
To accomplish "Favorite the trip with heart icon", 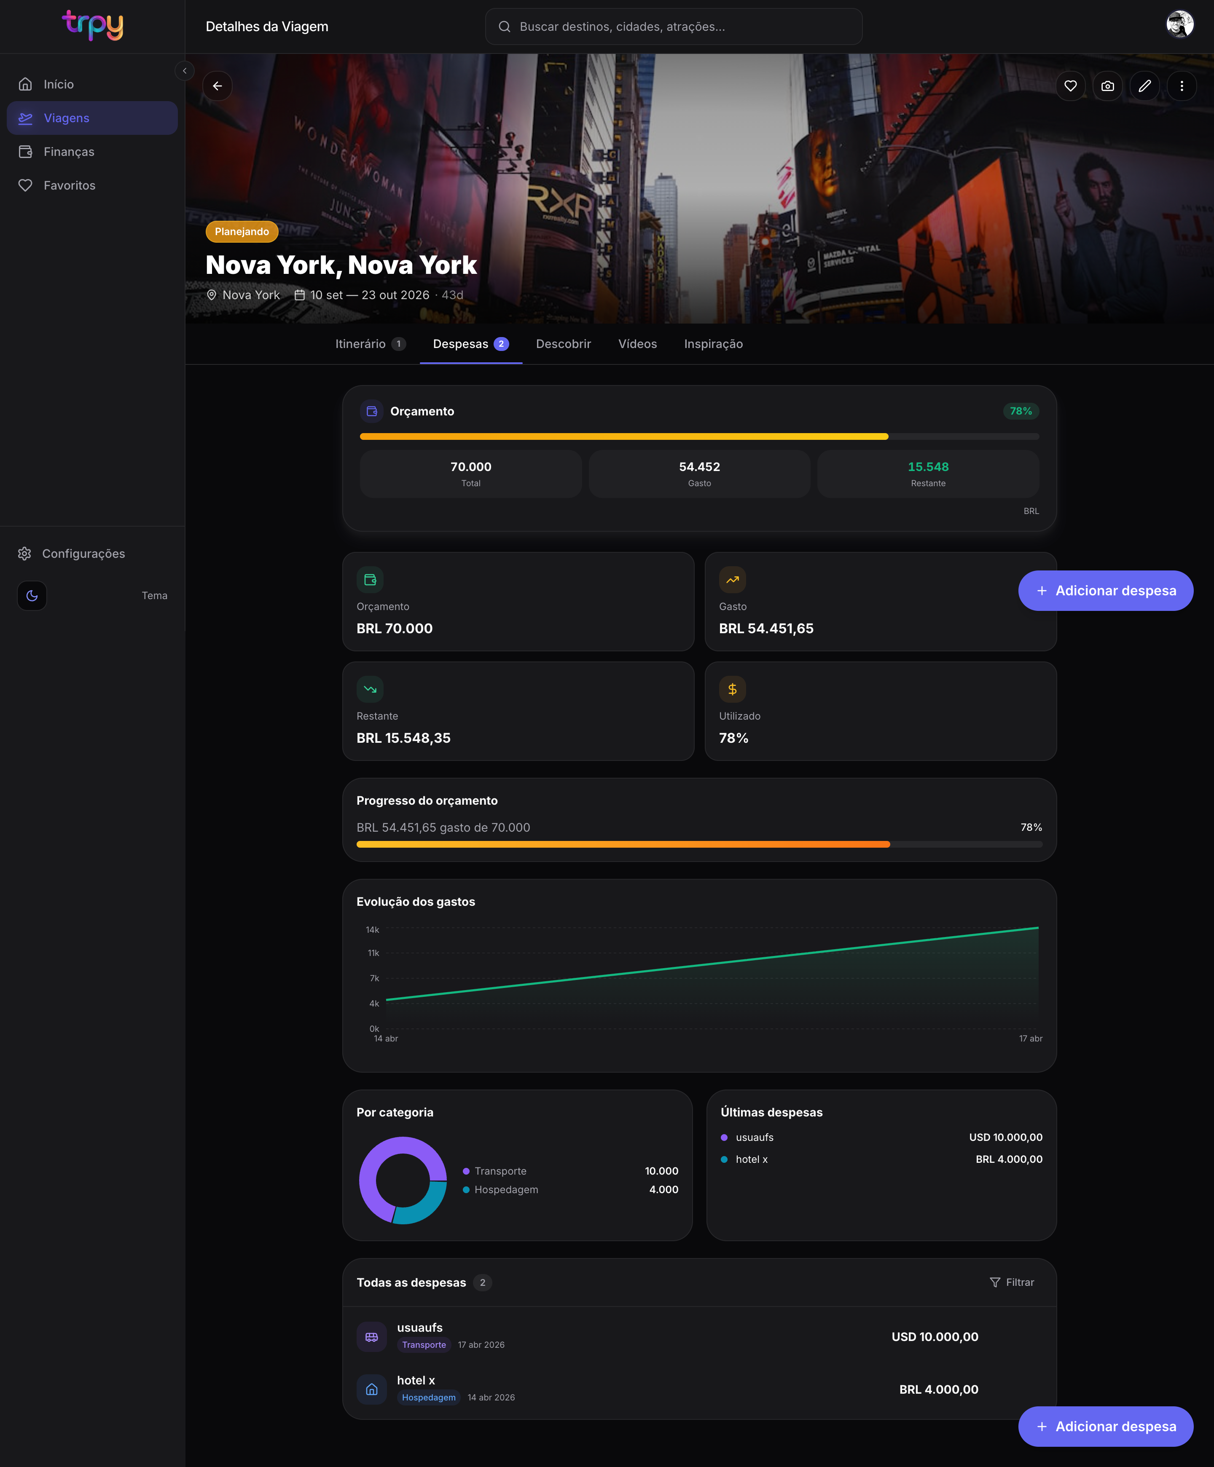I will point(1071,86).
